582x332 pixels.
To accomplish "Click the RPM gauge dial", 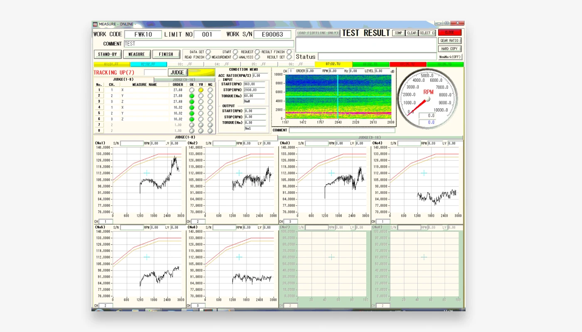I will 428,98.
